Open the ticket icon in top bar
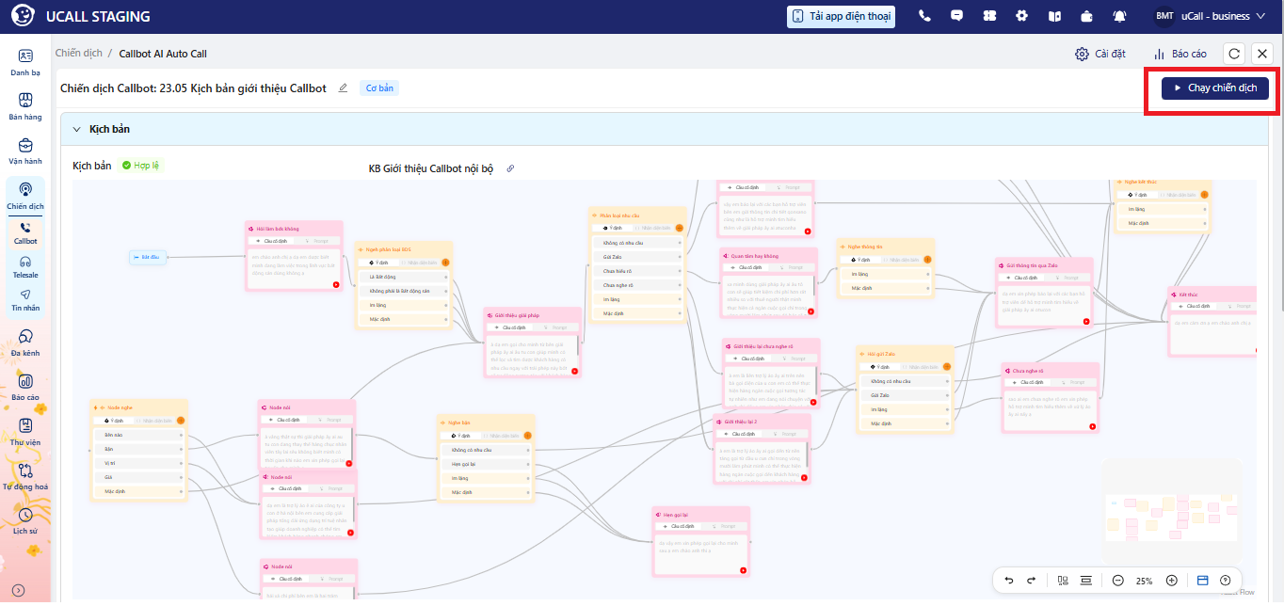Image resolution: width=1284 pixels, height=606 pixels. 989,16
